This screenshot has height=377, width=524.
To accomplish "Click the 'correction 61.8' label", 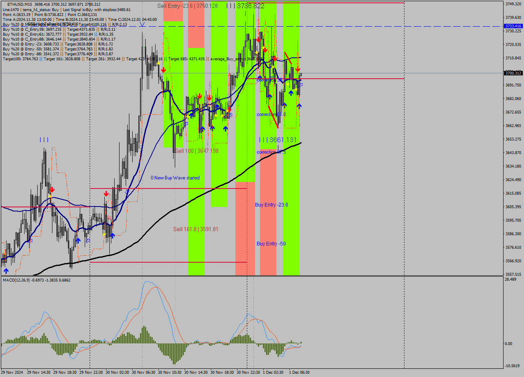I will click(x=271, y=114).
